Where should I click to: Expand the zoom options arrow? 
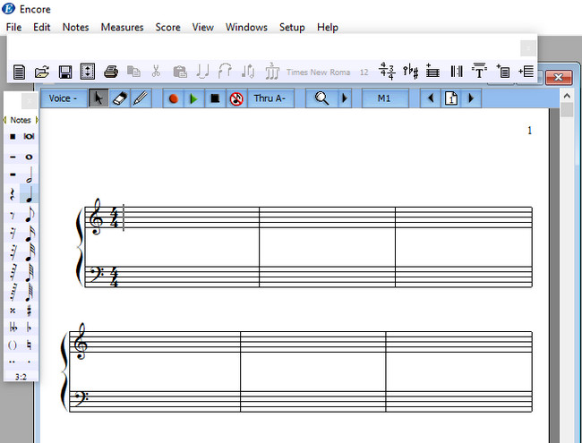click(345, 98)
